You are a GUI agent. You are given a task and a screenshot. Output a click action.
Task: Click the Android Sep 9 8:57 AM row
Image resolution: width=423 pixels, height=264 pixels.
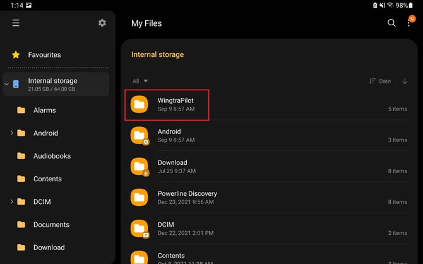click(269, 136)
